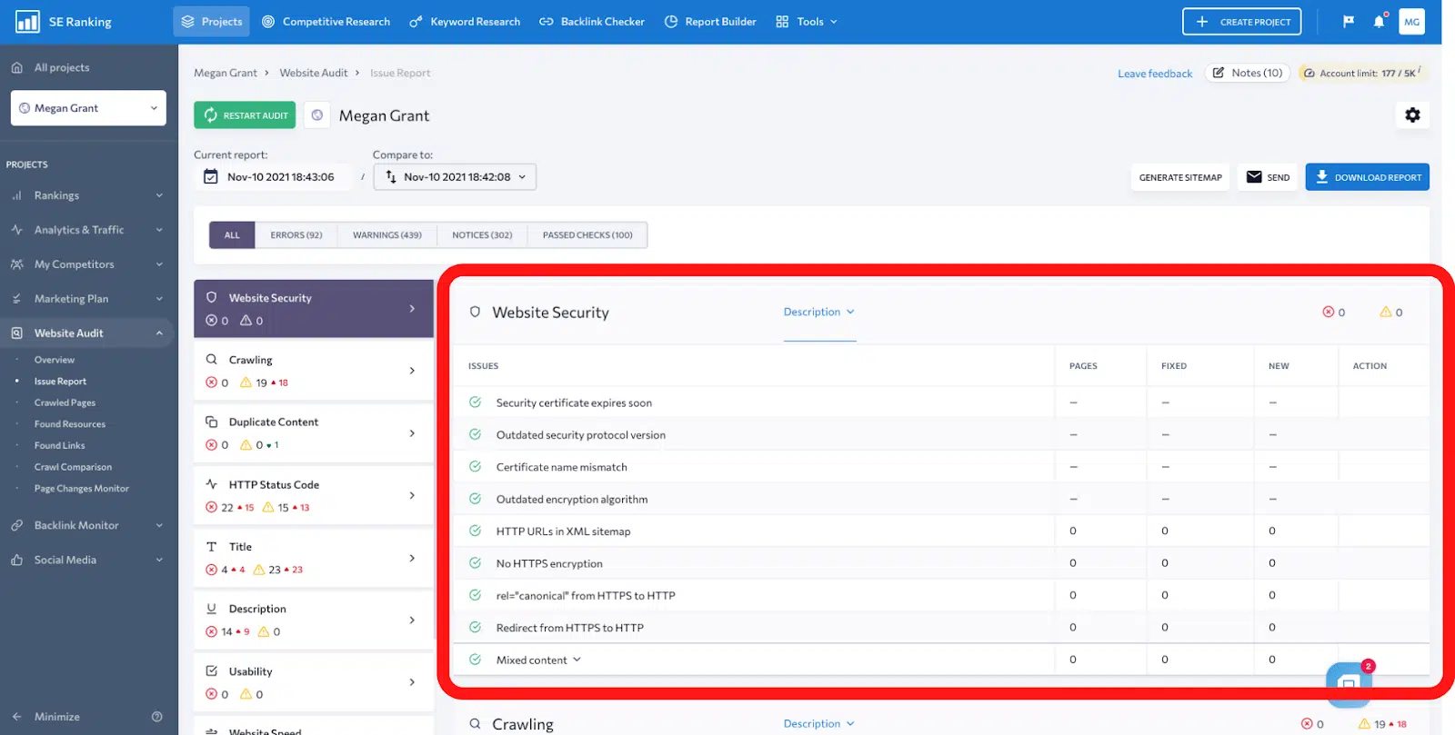The width and height of the screenshot is (1455, 735).
Task: Click the globe icon next to Restart Audit
Action: point(317,115)
